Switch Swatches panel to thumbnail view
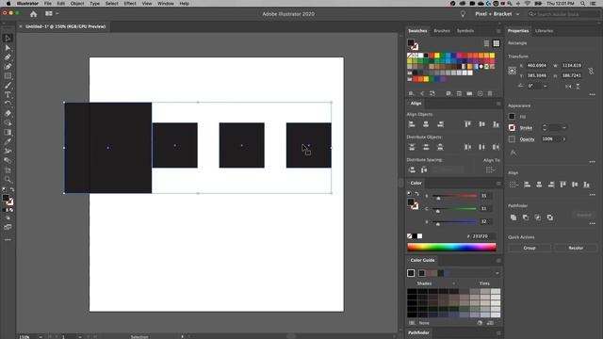Image resolution: width=603 pixels, height=339 pixels. (x=497, y=43)
